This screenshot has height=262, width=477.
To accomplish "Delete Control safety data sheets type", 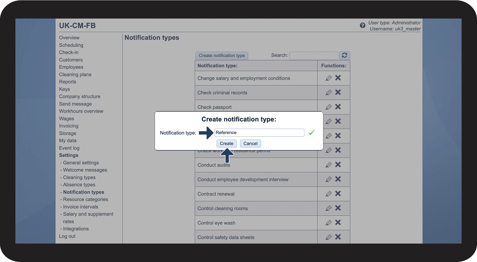I will point(338,237).
